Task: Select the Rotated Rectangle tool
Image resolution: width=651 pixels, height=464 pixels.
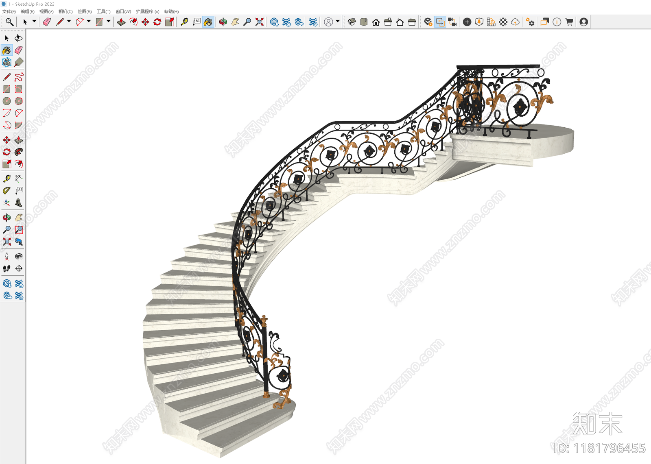Action: click(19, 89)
